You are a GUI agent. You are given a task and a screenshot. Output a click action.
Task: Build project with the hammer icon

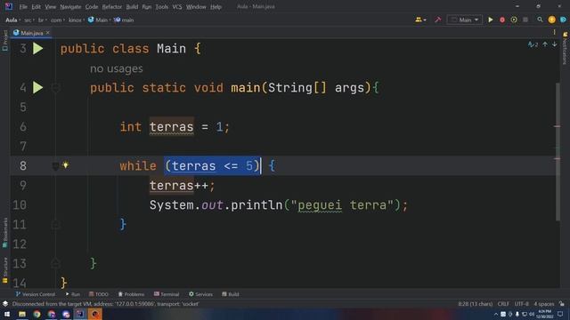point(437,20)
